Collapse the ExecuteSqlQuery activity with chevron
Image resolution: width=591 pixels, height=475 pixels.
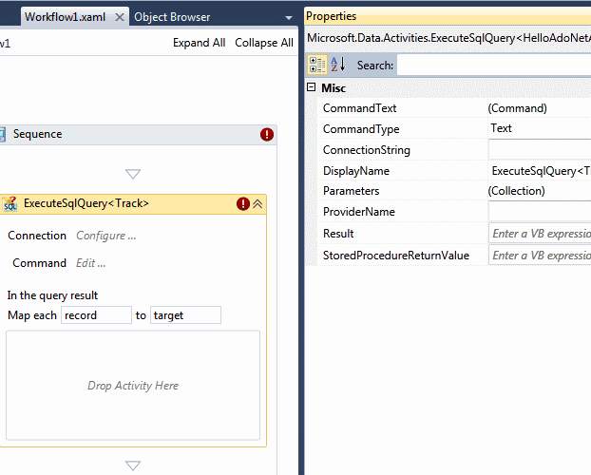257,203
